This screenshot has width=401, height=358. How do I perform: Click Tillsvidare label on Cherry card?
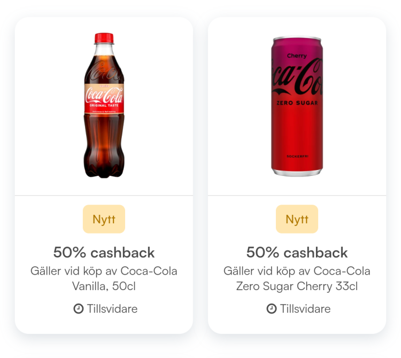pyautogui.click(x=305, y=309)
